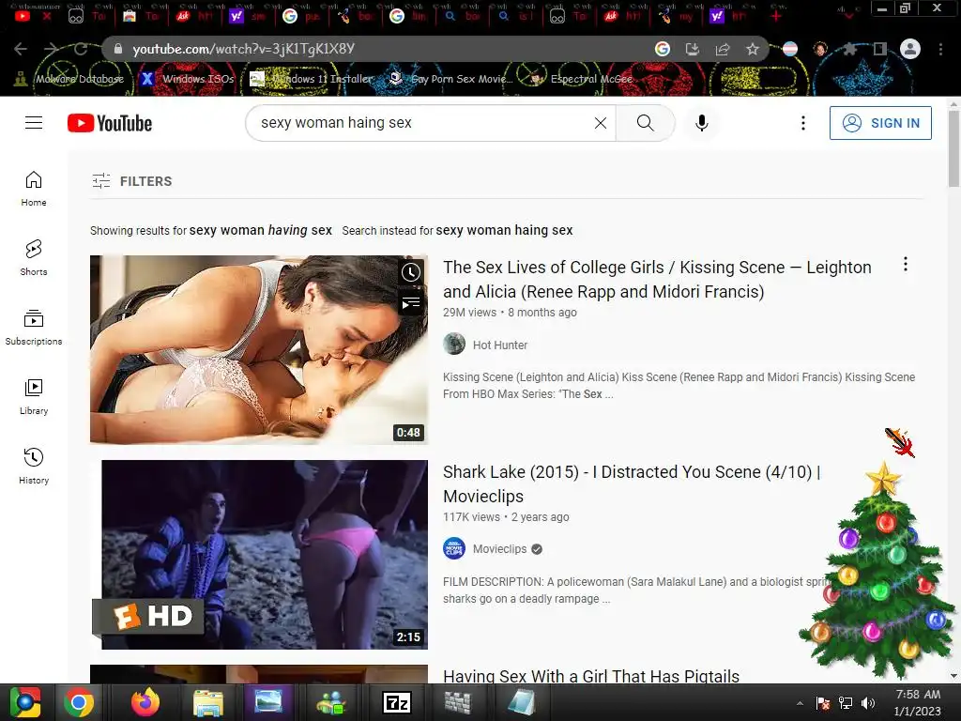Open Subscriptions from the sidebar
The height and width of the screenshot is (721, 961).
click(34, 328)
